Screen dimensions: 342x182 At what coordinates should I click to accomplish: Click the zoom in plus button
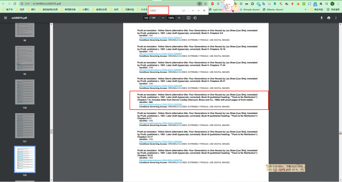pyautogui.click(x=179, y=18)
